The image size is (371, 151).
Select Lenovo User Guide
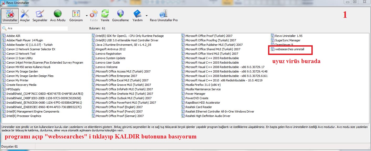tap(106, 63)
